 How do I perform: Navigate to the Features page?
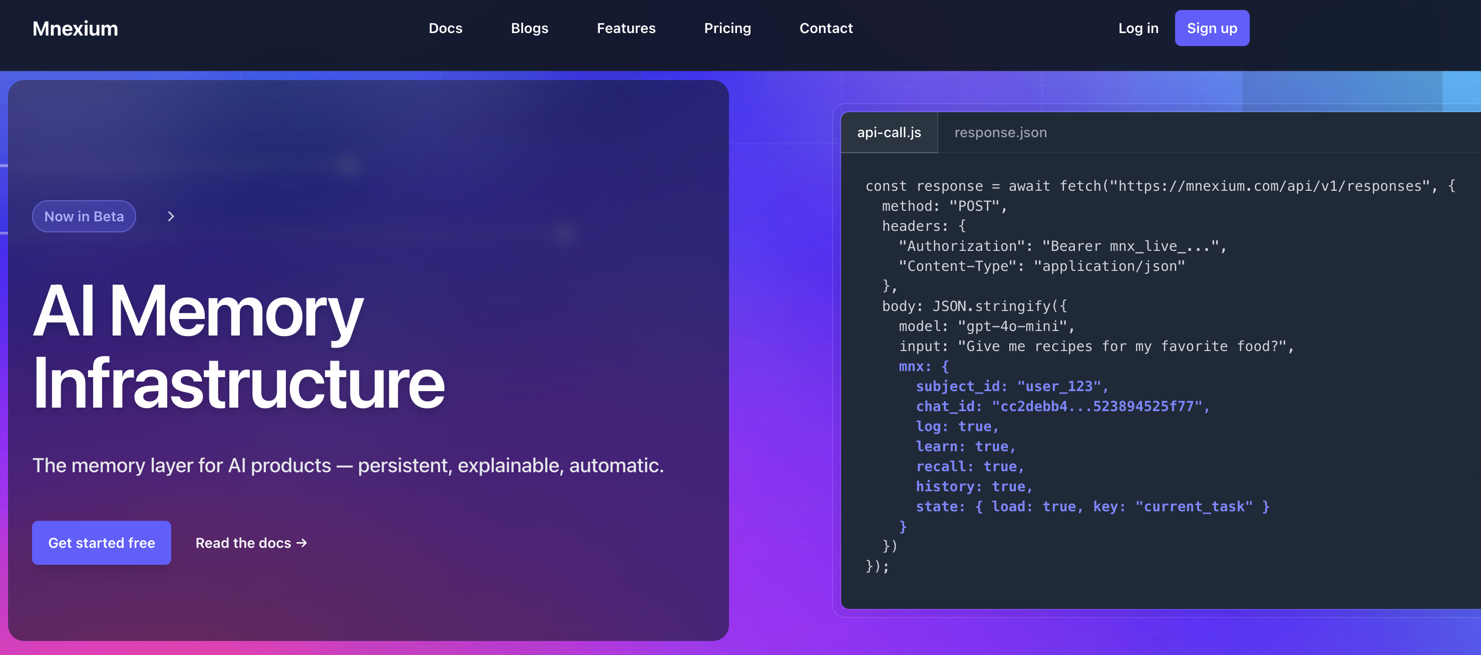click(625, 28)
